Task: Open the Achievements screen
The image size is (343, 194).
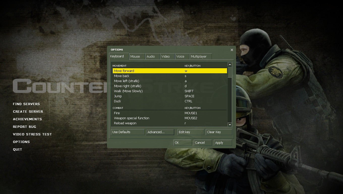Action: (x=27, y=119)
